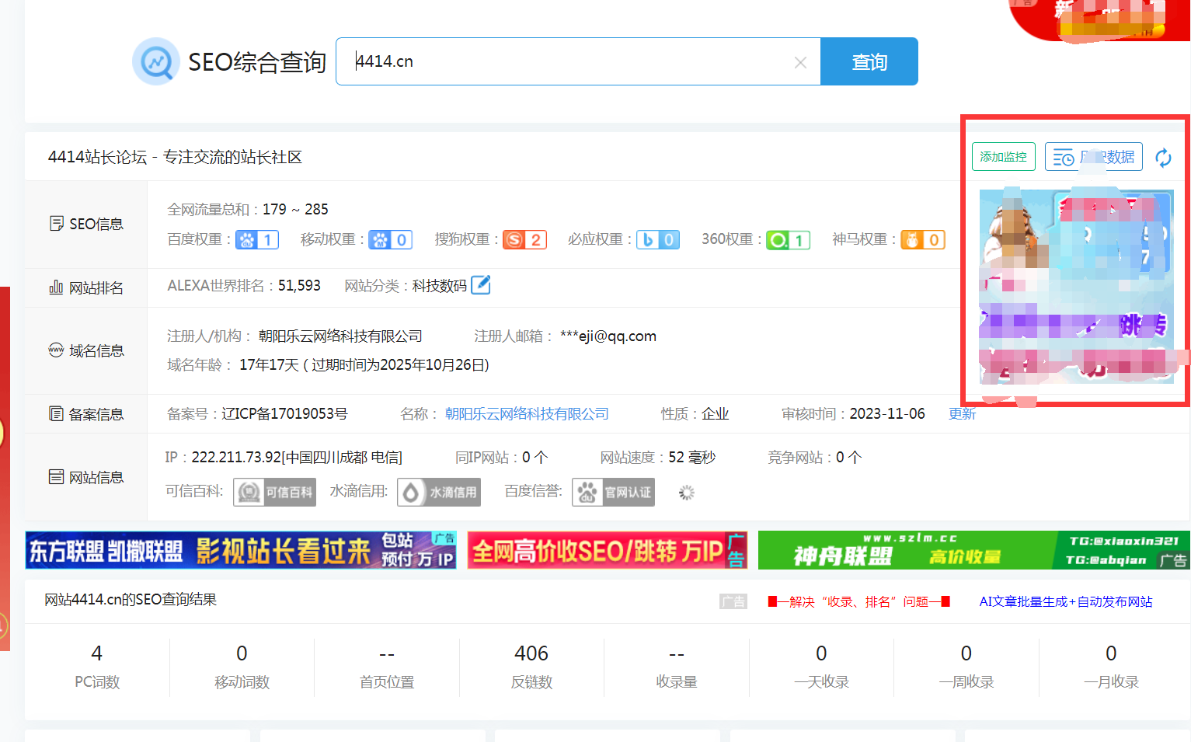
Task: Edit website category via pencil icon
Action: tap(481, 285)
